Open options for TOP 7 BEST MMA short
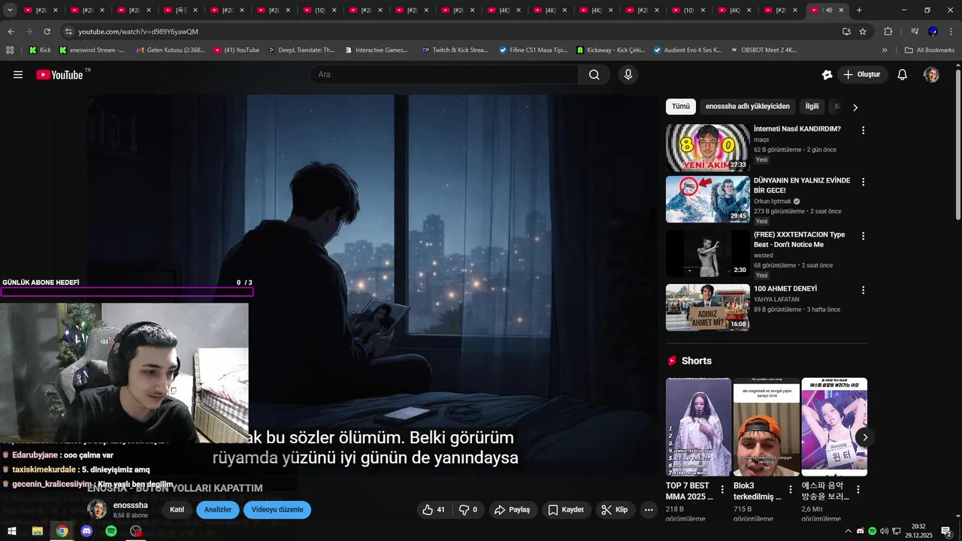Screen dimensions: 962x541 pos(722,489)
